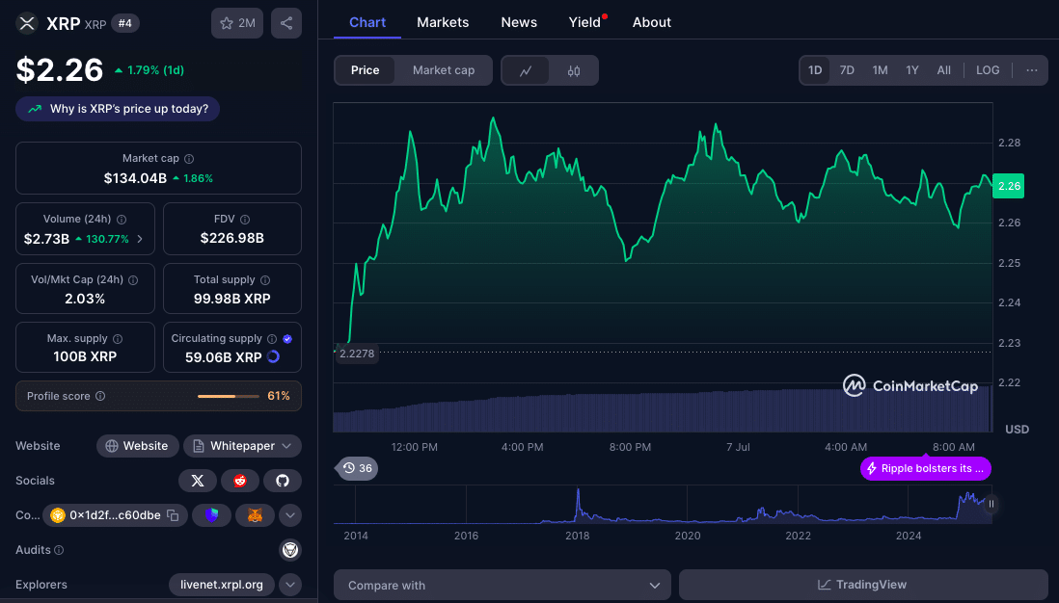Open the X (Twitter) social link
Screen dimensions: 1059x603
pyautogui.click(x=197, y=481)
